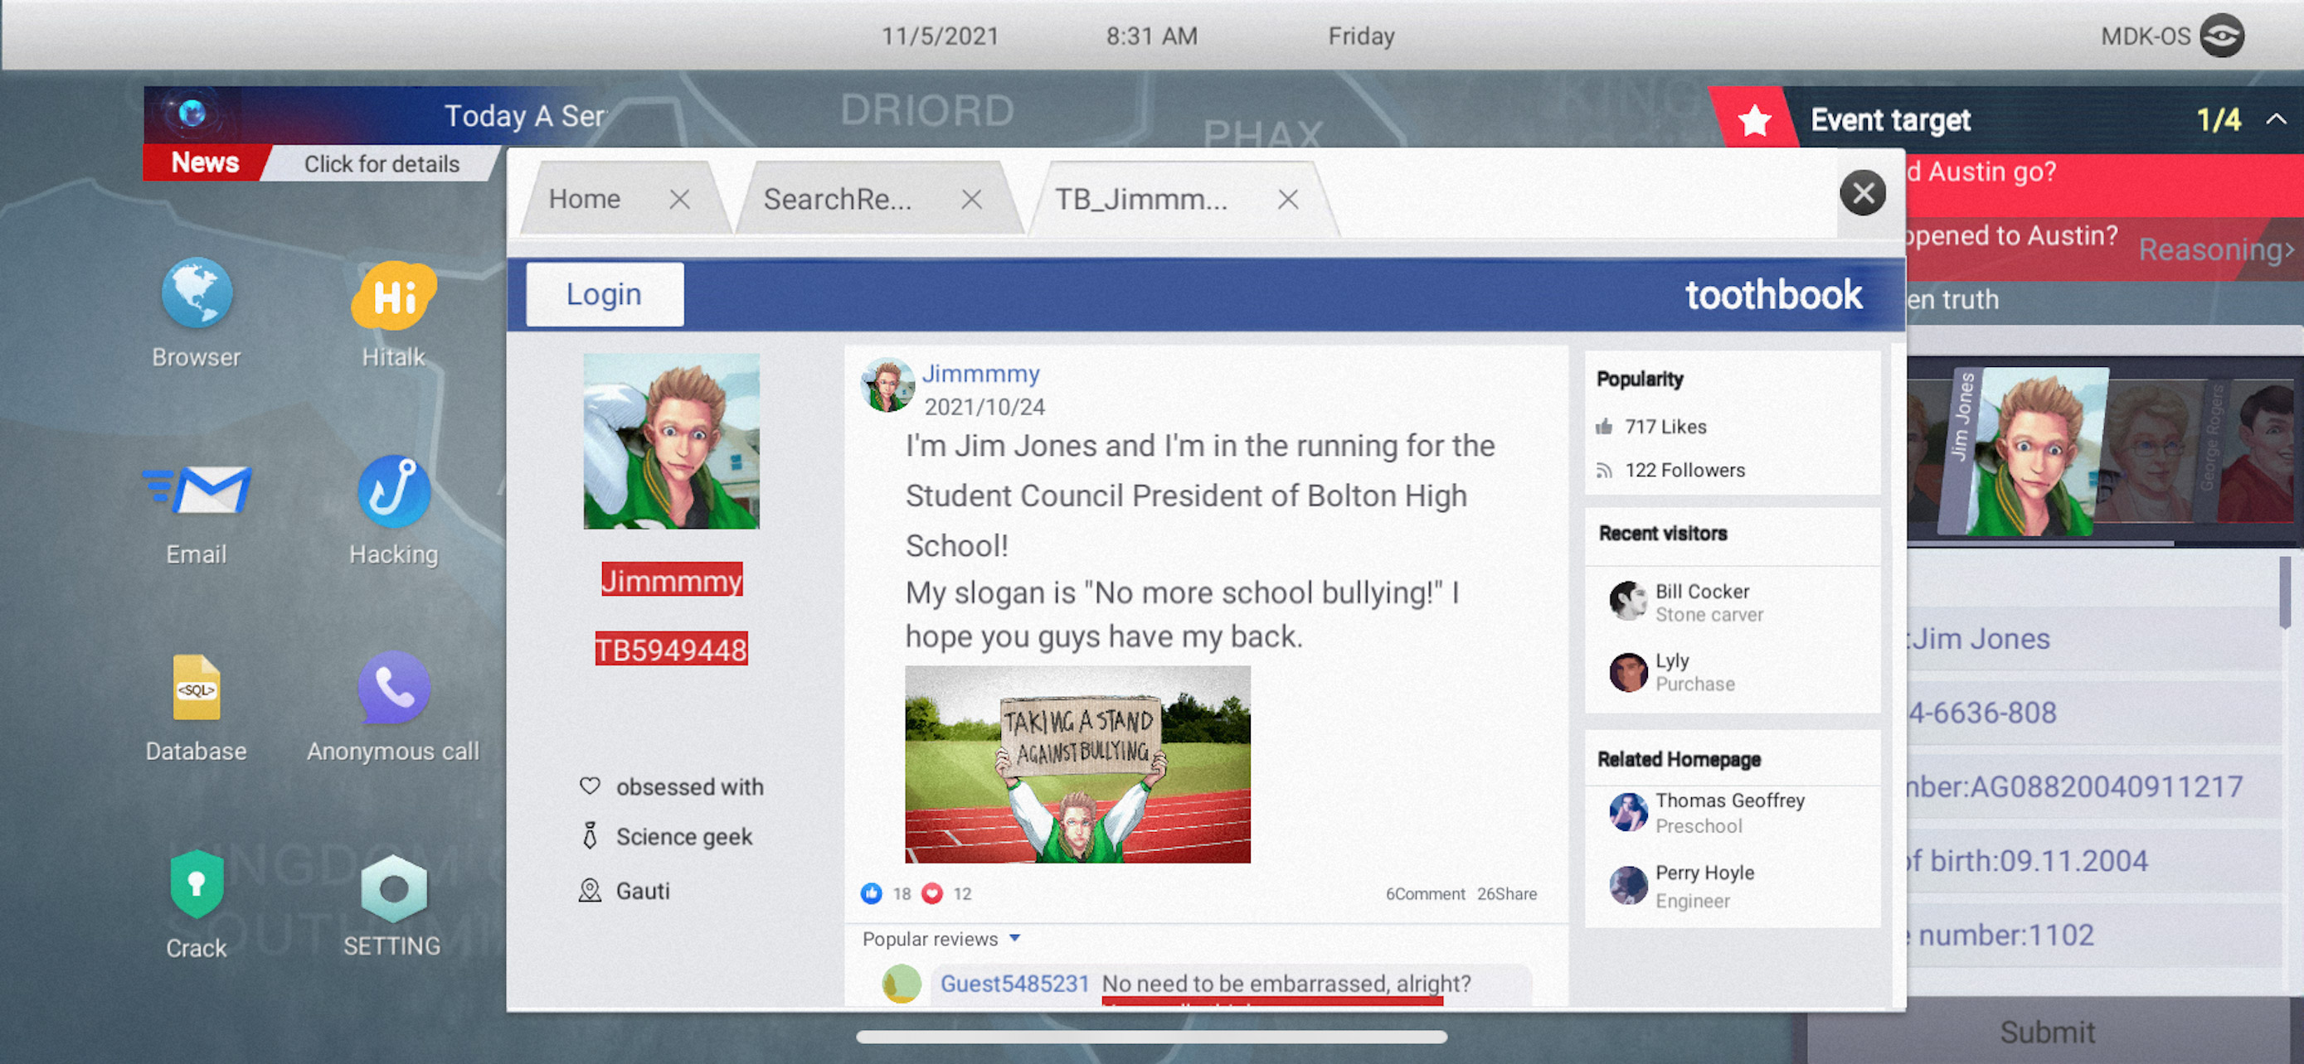The image size is (2304, 1064).
Task: Click the Followers feed icon
Action: click(1604, 470)
